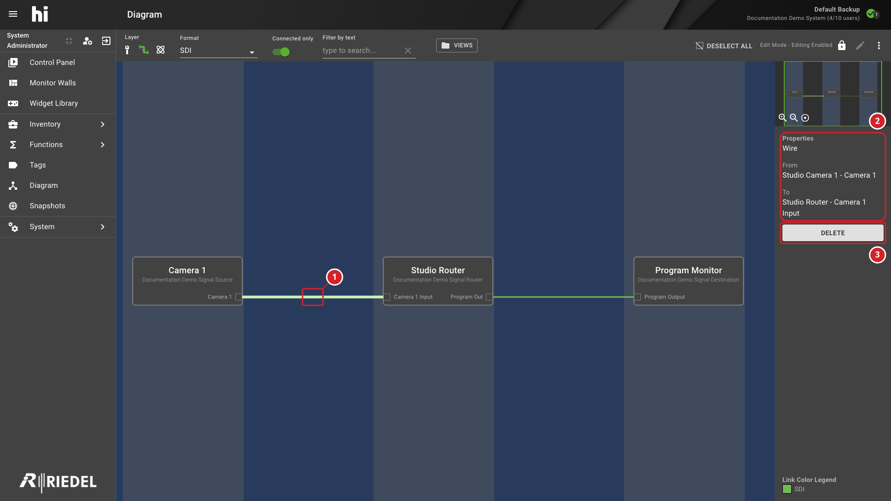
Task: Click the pencil edit icon
Action: tap(860, 45)
